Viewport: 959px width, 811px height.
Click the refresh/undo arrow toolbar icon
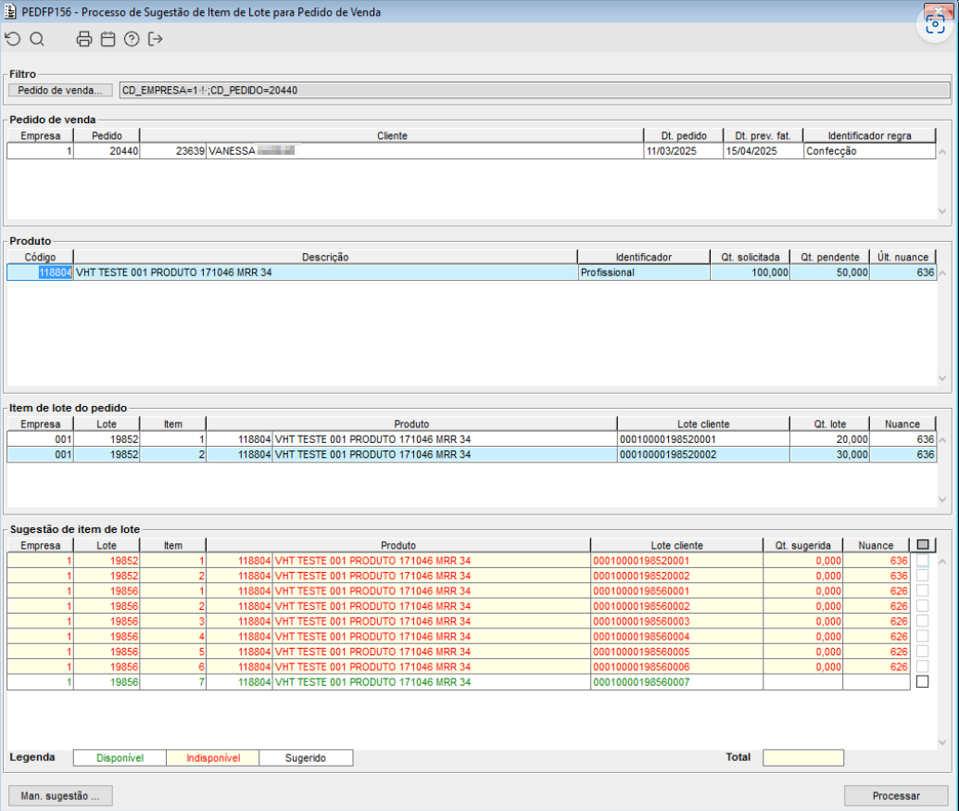pyautogui.click(x=12, y=39)
